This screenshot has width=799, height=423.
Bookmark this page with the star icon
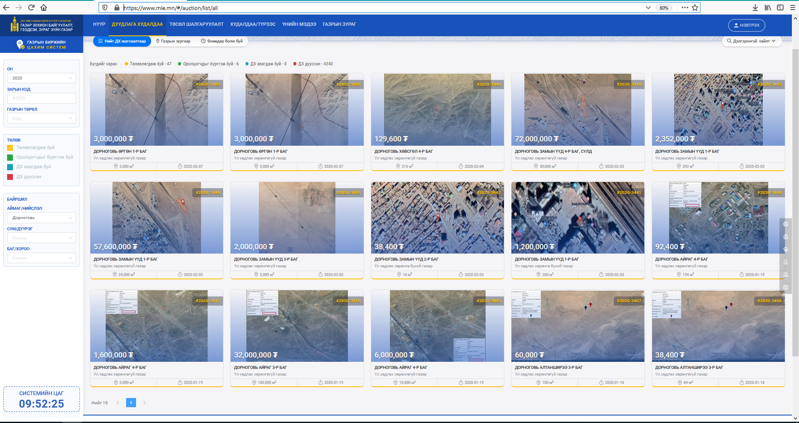point(695,7)
